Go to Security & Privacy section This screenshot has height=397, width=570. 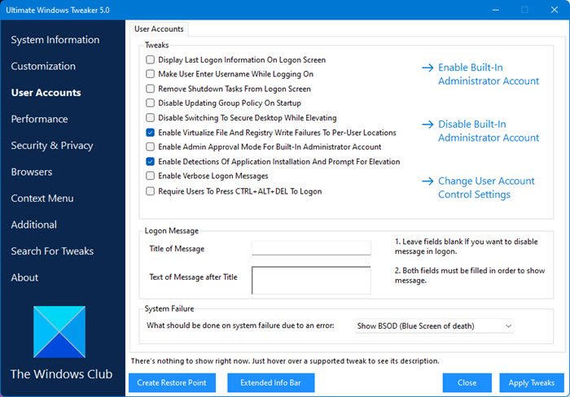[52, 146]
